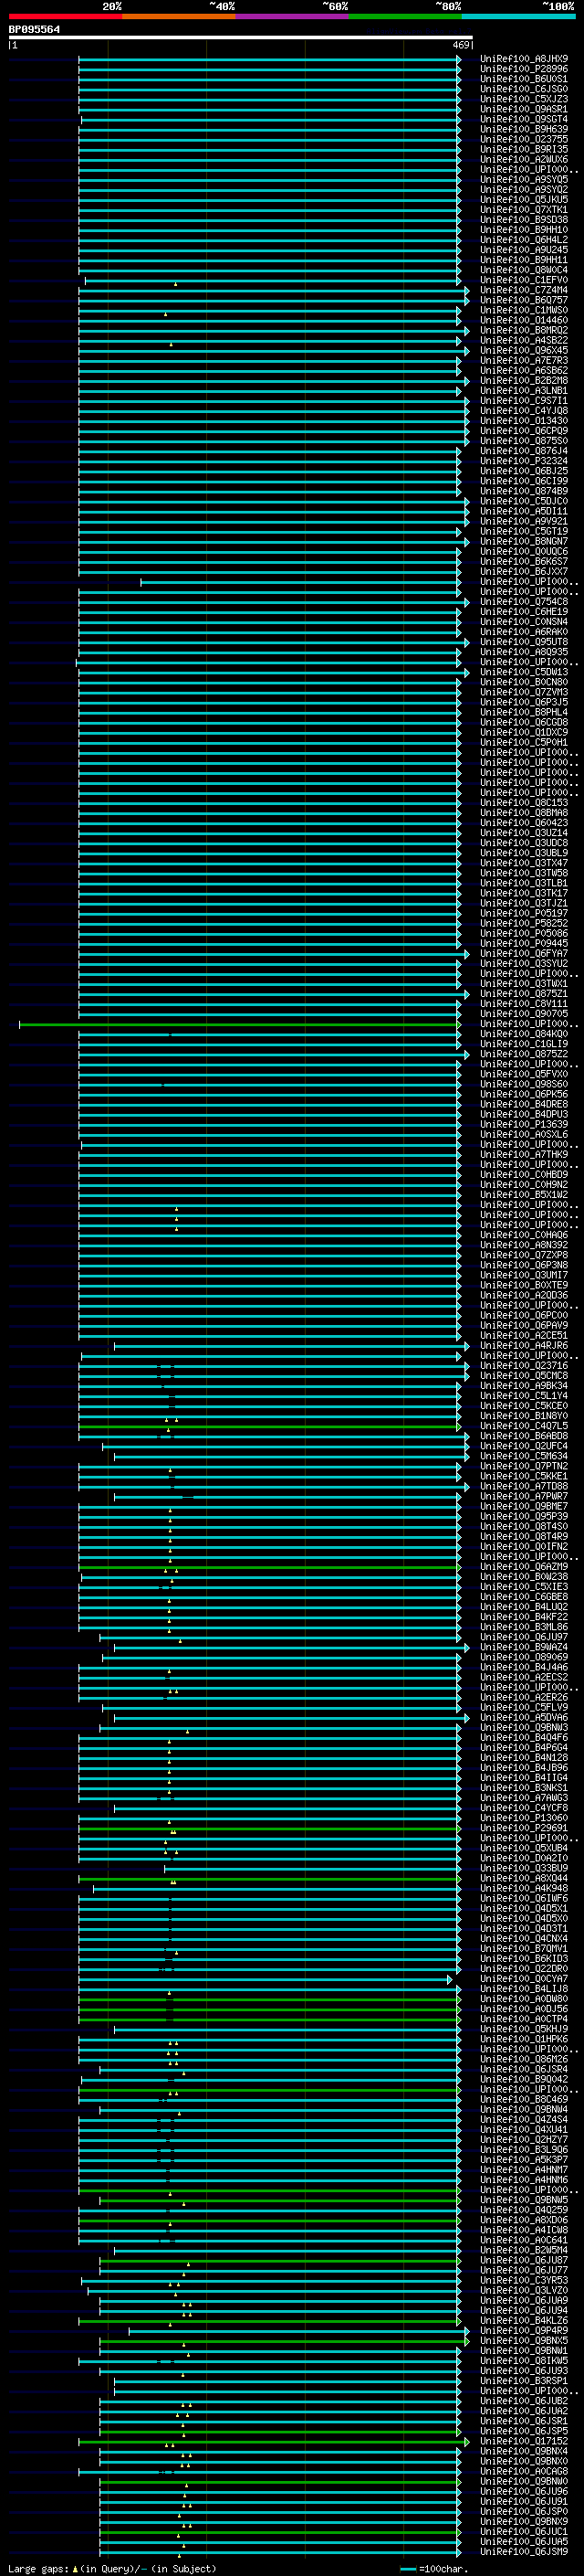Select the UniRef100_C7Z4M4 label
This screenshot has width=584, height=2576.
[x=524, y=290]
